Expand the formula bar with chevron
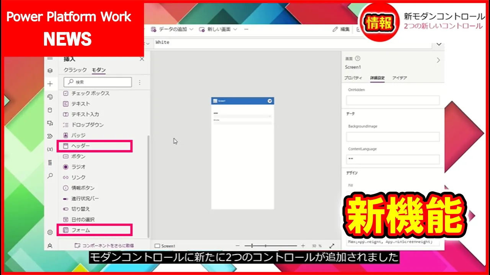This screenshot has width=490, height=275. 439,44
